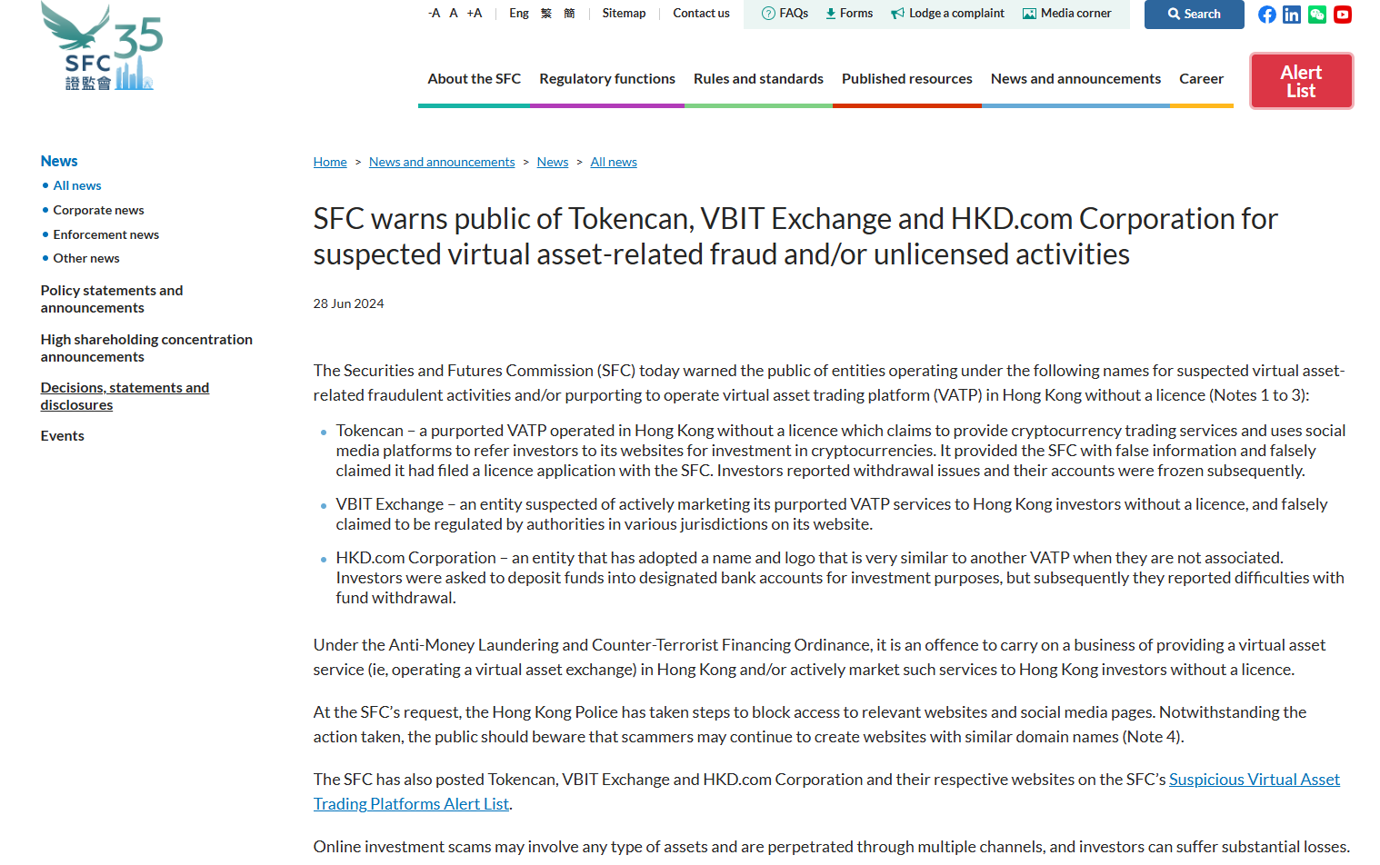Open Suspicious Virtual Asset Trading Platforms link
1380x865 pixels.
pos(1254,780)
